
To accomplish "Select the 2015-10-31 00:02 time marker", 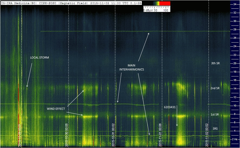I will (x=114, y=135).
